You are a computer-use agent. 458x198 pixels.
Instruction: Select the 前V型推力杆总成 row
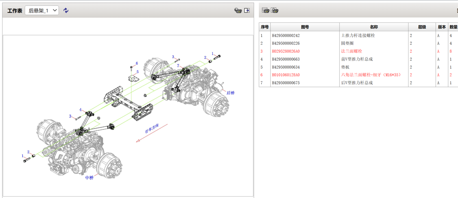click(357, 59)
